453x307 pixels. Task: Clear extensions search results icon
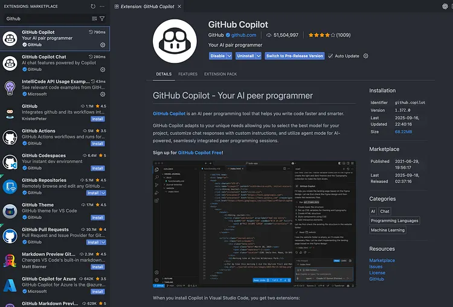tap(94, 19)
